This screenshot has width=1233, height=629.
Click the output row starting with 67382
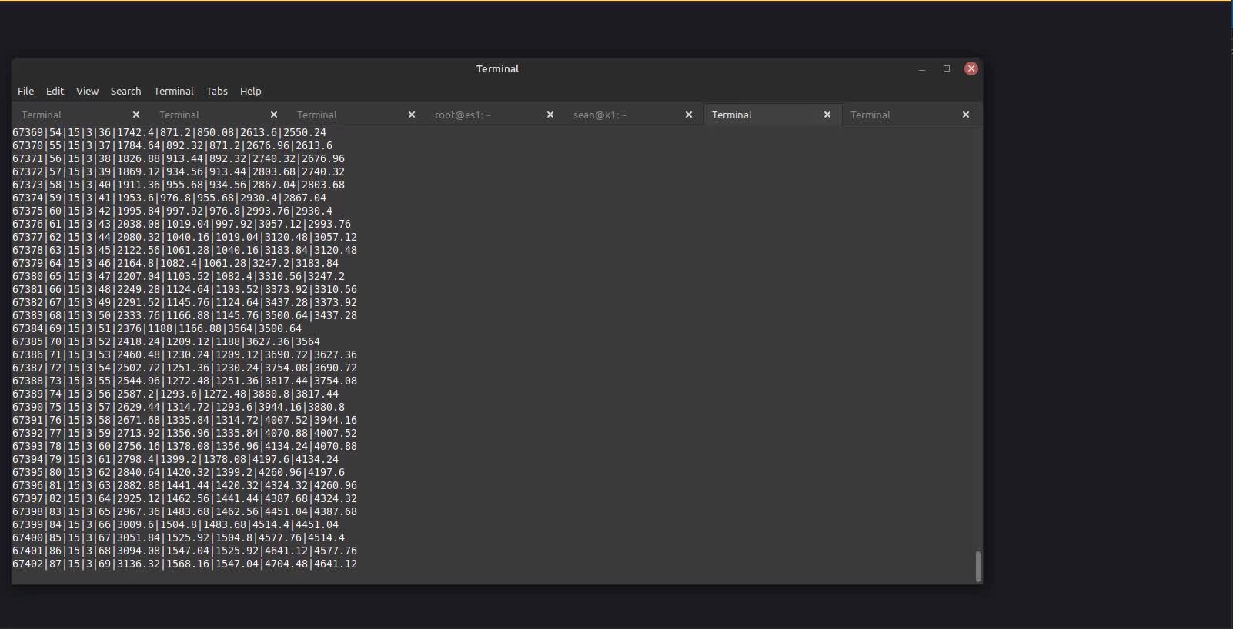pos(185,302)
